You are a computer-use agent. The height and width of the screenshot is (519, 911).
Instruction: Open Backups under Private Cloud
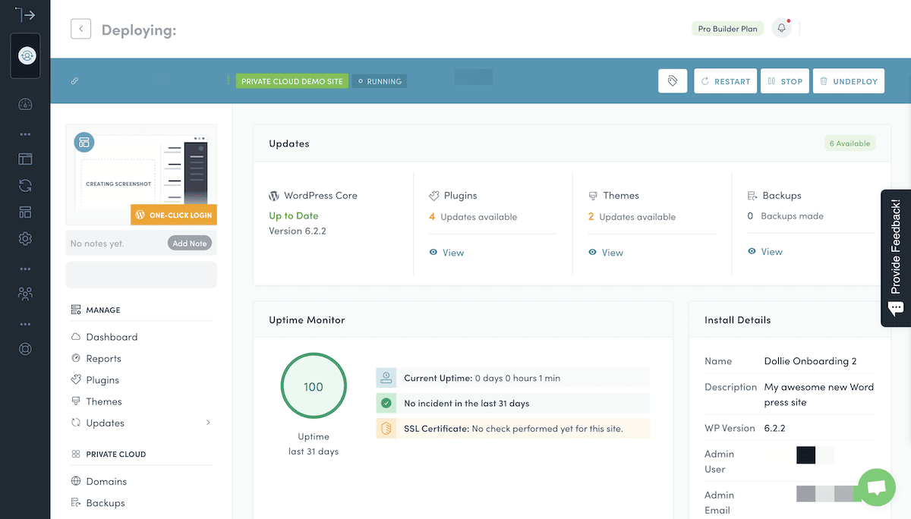106,503
